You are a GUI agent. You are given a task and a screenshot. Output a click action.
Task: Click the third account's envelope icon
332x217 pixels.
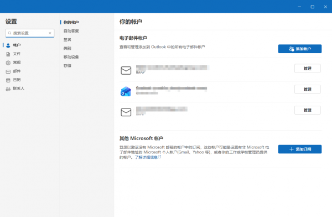126,112
